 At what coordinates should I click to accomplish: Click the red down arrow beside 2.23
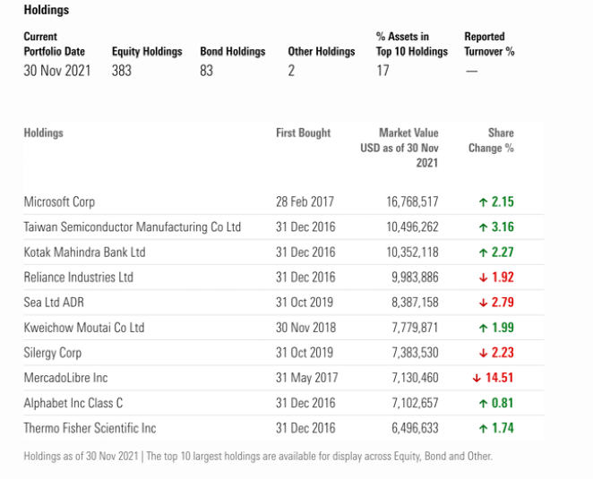[x=483, y=353]
